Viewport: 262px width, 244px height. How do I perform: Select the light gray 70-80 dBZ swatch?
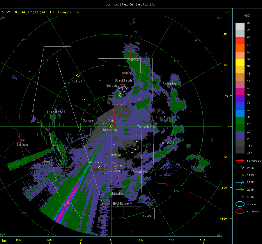click(x=240, y=26)
